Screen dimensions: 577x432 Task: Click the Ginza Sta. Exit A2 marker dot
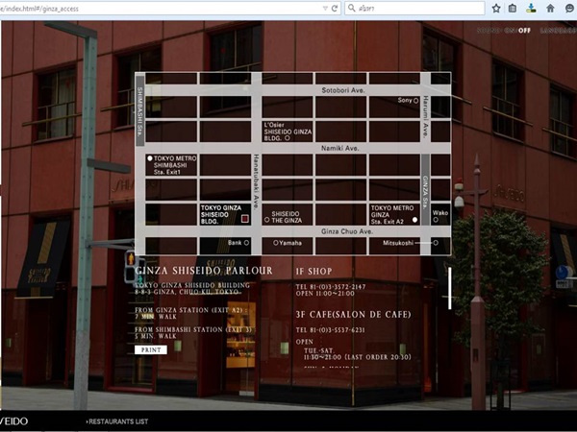tap(415, 220)
